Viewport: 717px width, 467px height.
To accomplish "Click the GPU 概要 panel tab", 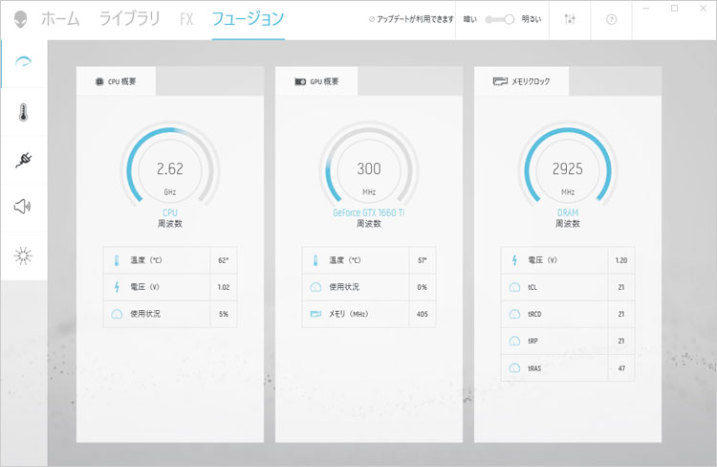I will 316,81.
